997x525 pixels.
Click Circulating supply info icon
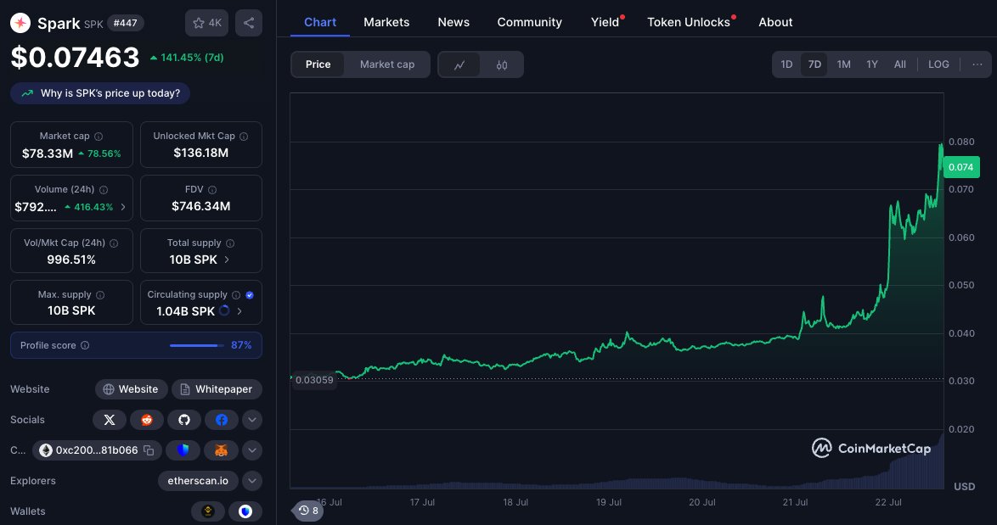point(236,294)
